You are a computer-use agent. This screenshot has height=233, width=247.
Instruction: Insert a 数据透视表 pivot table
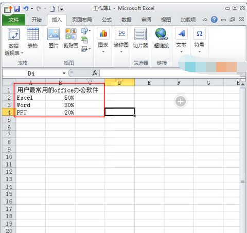13,42
